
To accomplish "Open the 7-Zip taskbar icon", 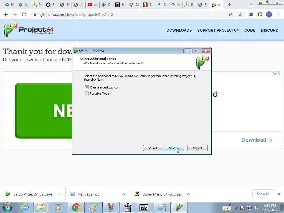I will coord(144,207).
